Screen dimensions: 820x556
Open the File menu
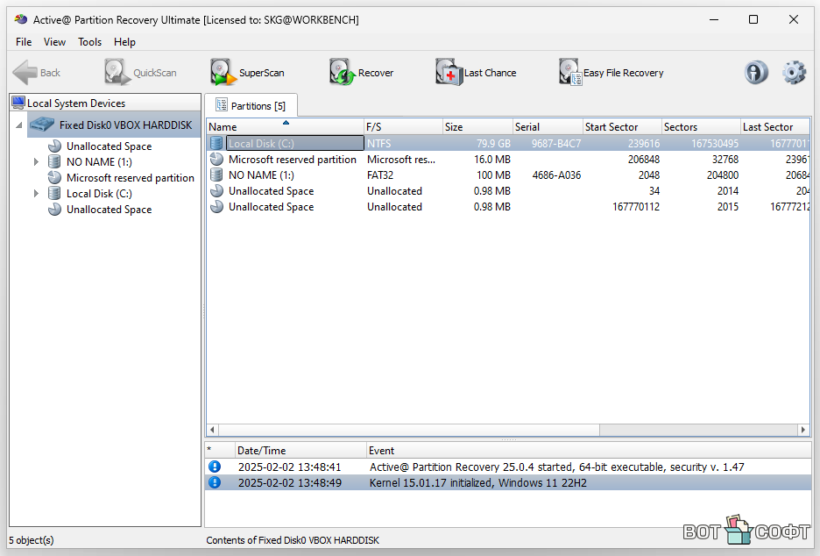click(24, 42)
